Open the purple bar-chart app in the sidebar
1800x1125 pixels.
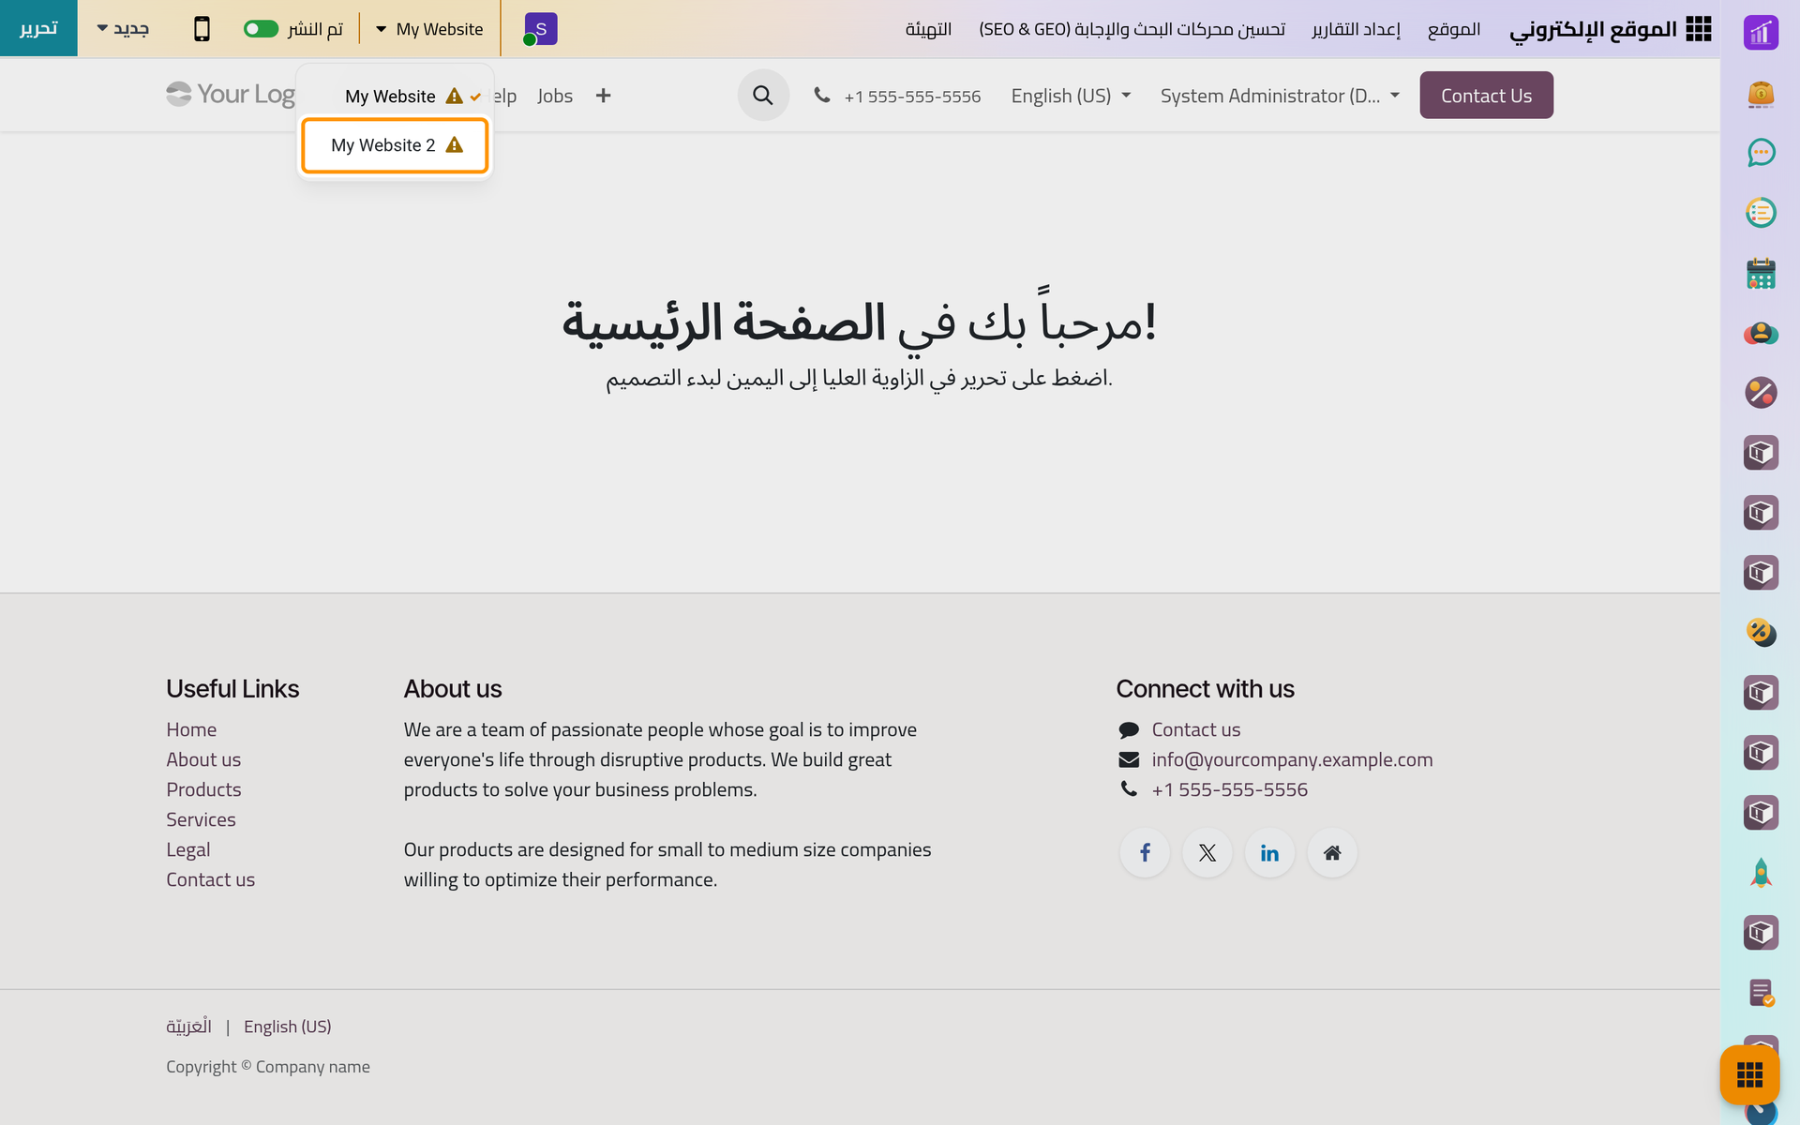pyautogui.click(x=1761, y=33)
